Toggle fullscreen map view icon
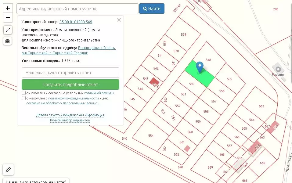 click(8, 30)
